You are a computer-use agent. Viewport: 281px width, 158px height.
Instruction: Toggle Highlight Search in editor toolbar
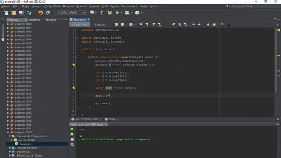(x=159, y=25)
